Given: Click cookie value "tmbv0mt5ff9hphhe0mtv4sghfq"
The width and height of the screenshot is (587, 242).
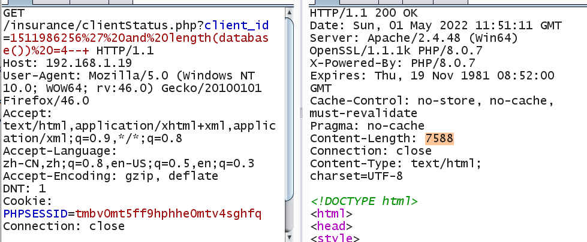Looking at the screenshot, I should [168, 214].
